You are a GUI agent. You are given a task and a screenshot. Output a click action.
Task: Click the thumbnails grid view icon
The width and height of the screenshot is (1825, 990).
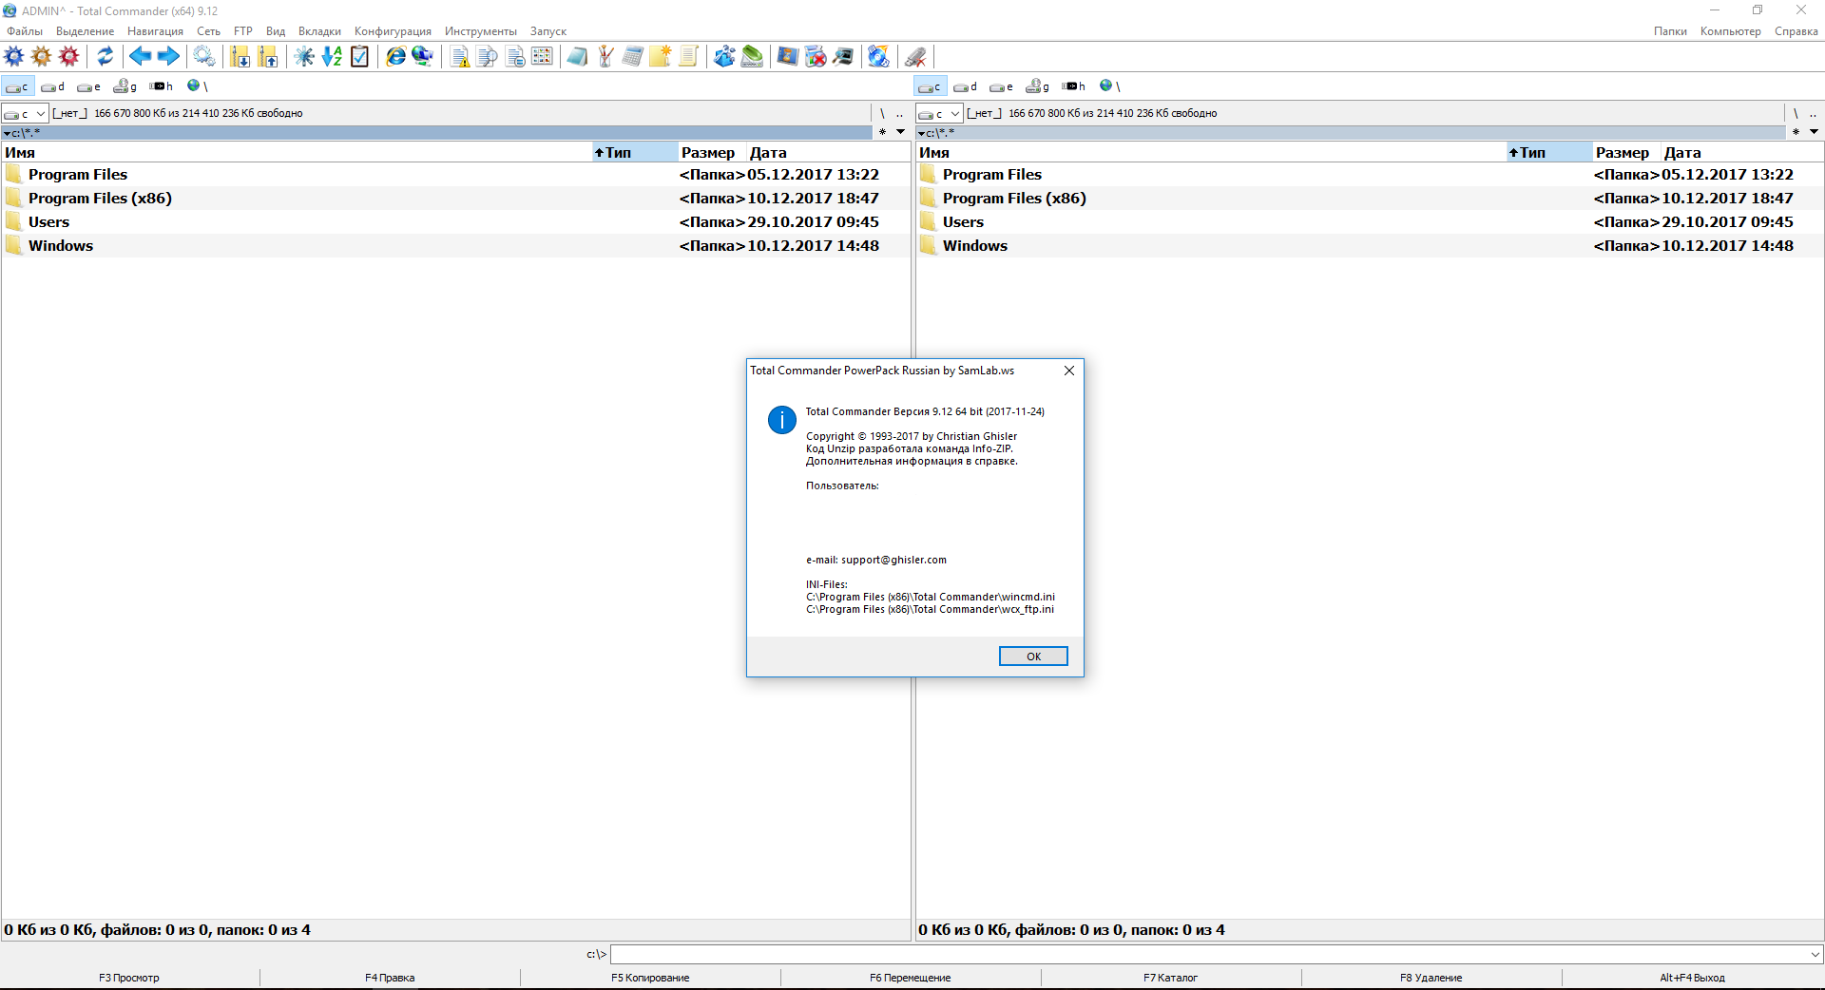[x=542, y=57]
